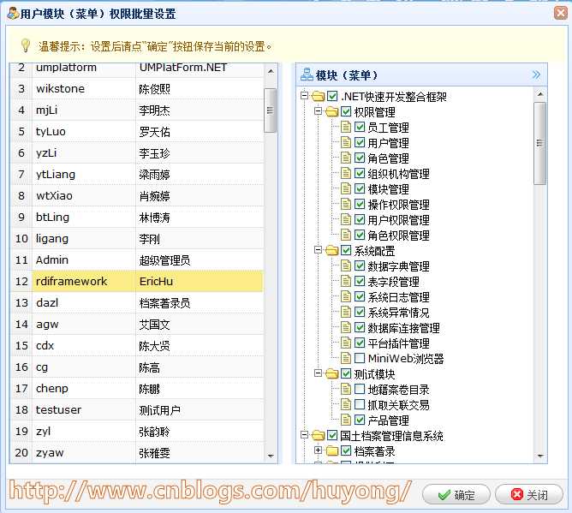572x513 pixels.
Task: Click the document icon beside 系统日志管理
Action: click(x=346, y=296)
